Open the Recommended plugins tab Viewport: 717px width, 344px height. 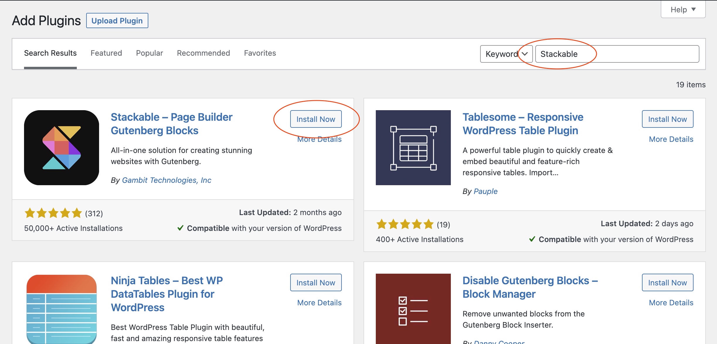click(x=203, y=53)
